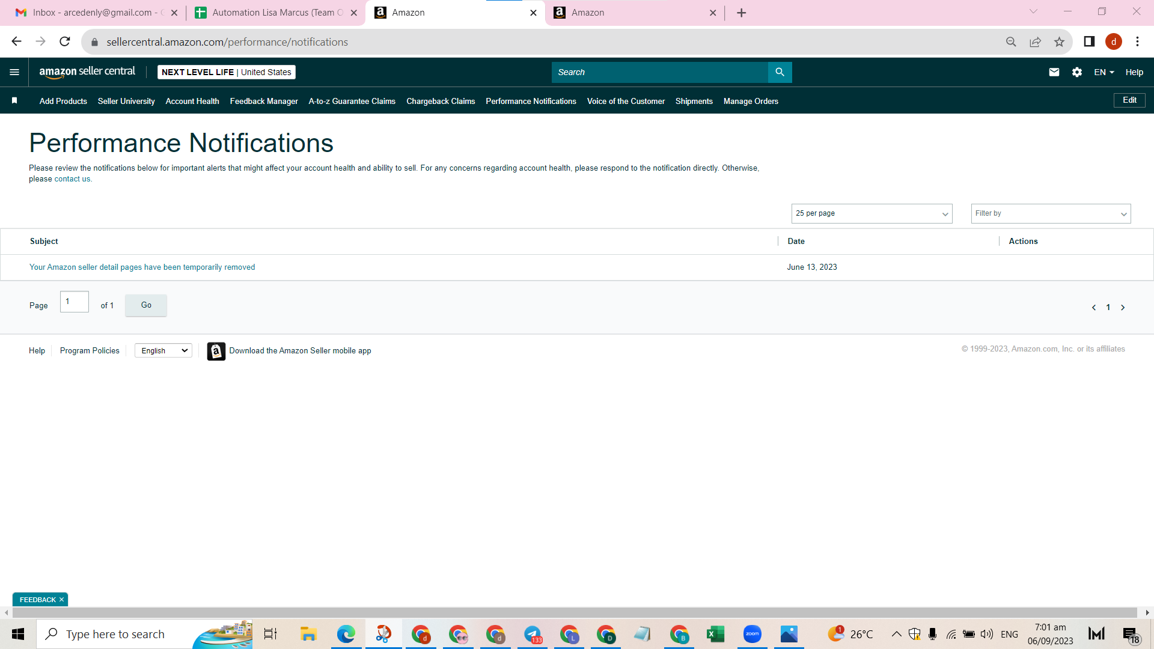Open Program Policies in the footer
This screenshot has width=1154, height=649.
coord(90,351)
